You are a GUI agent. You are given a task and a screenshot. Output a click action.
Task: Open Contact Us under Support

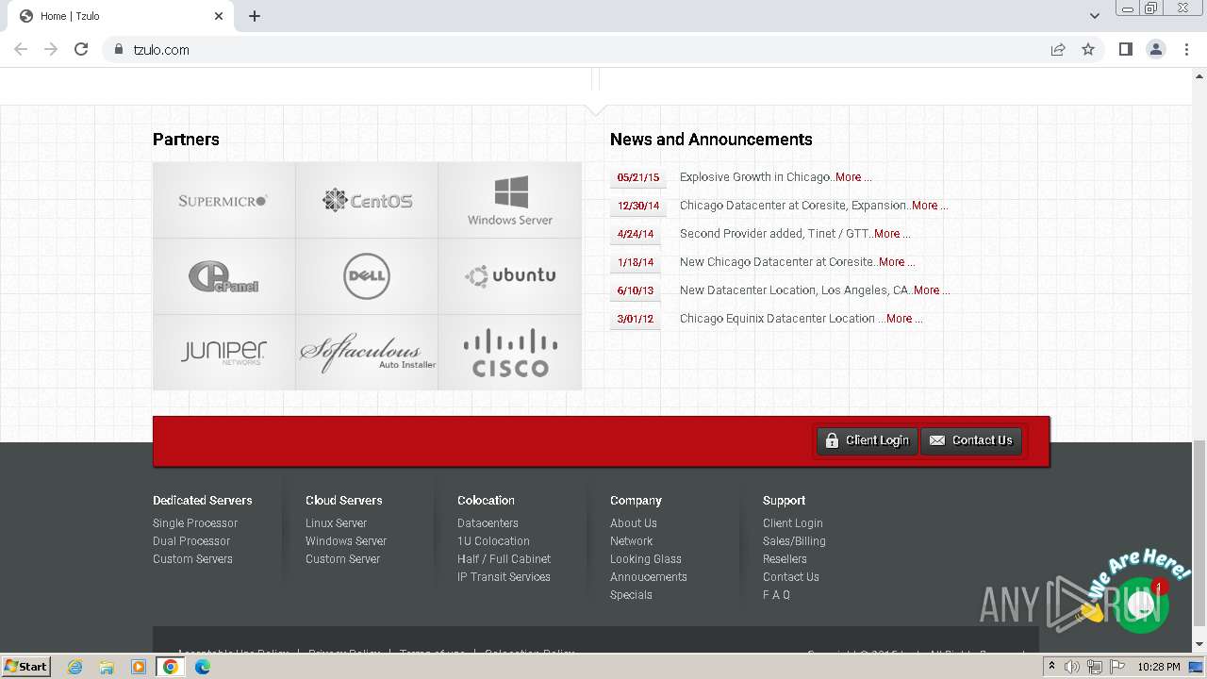pos(791,577)
